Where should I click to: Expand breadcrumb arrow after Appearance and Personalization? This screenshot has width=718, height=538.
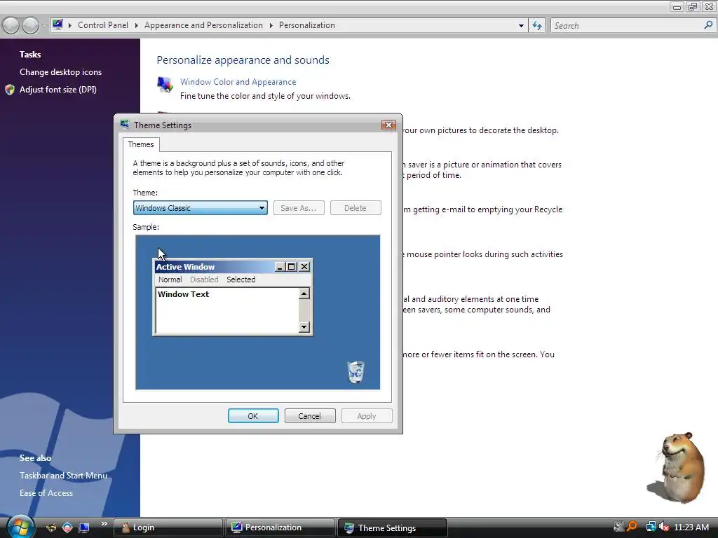coord(271,26)
